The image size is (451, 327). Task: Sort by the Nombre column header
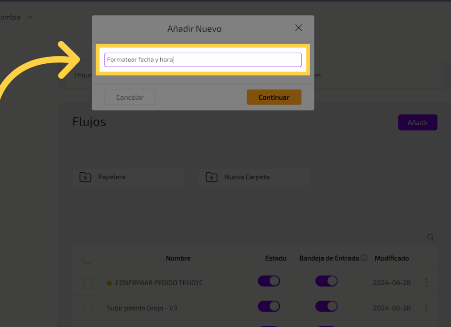click(178, 258)
